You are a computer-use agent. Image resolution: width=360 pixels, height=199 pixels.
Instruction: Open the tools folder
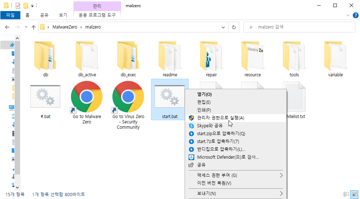point(294,56)
